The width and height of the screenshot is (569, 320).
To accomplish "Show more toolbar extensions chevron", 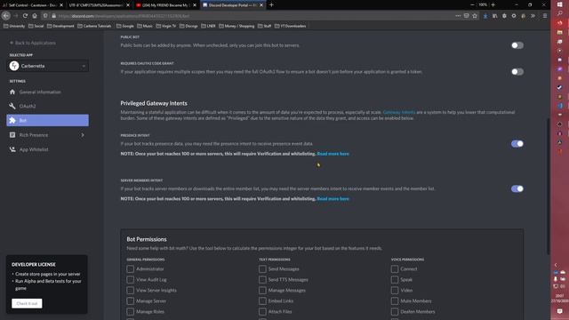I will (x=533, y=16).
